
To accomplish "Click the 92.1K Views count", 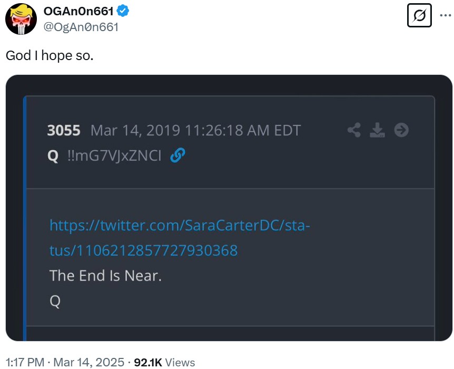I will point(164,362).
